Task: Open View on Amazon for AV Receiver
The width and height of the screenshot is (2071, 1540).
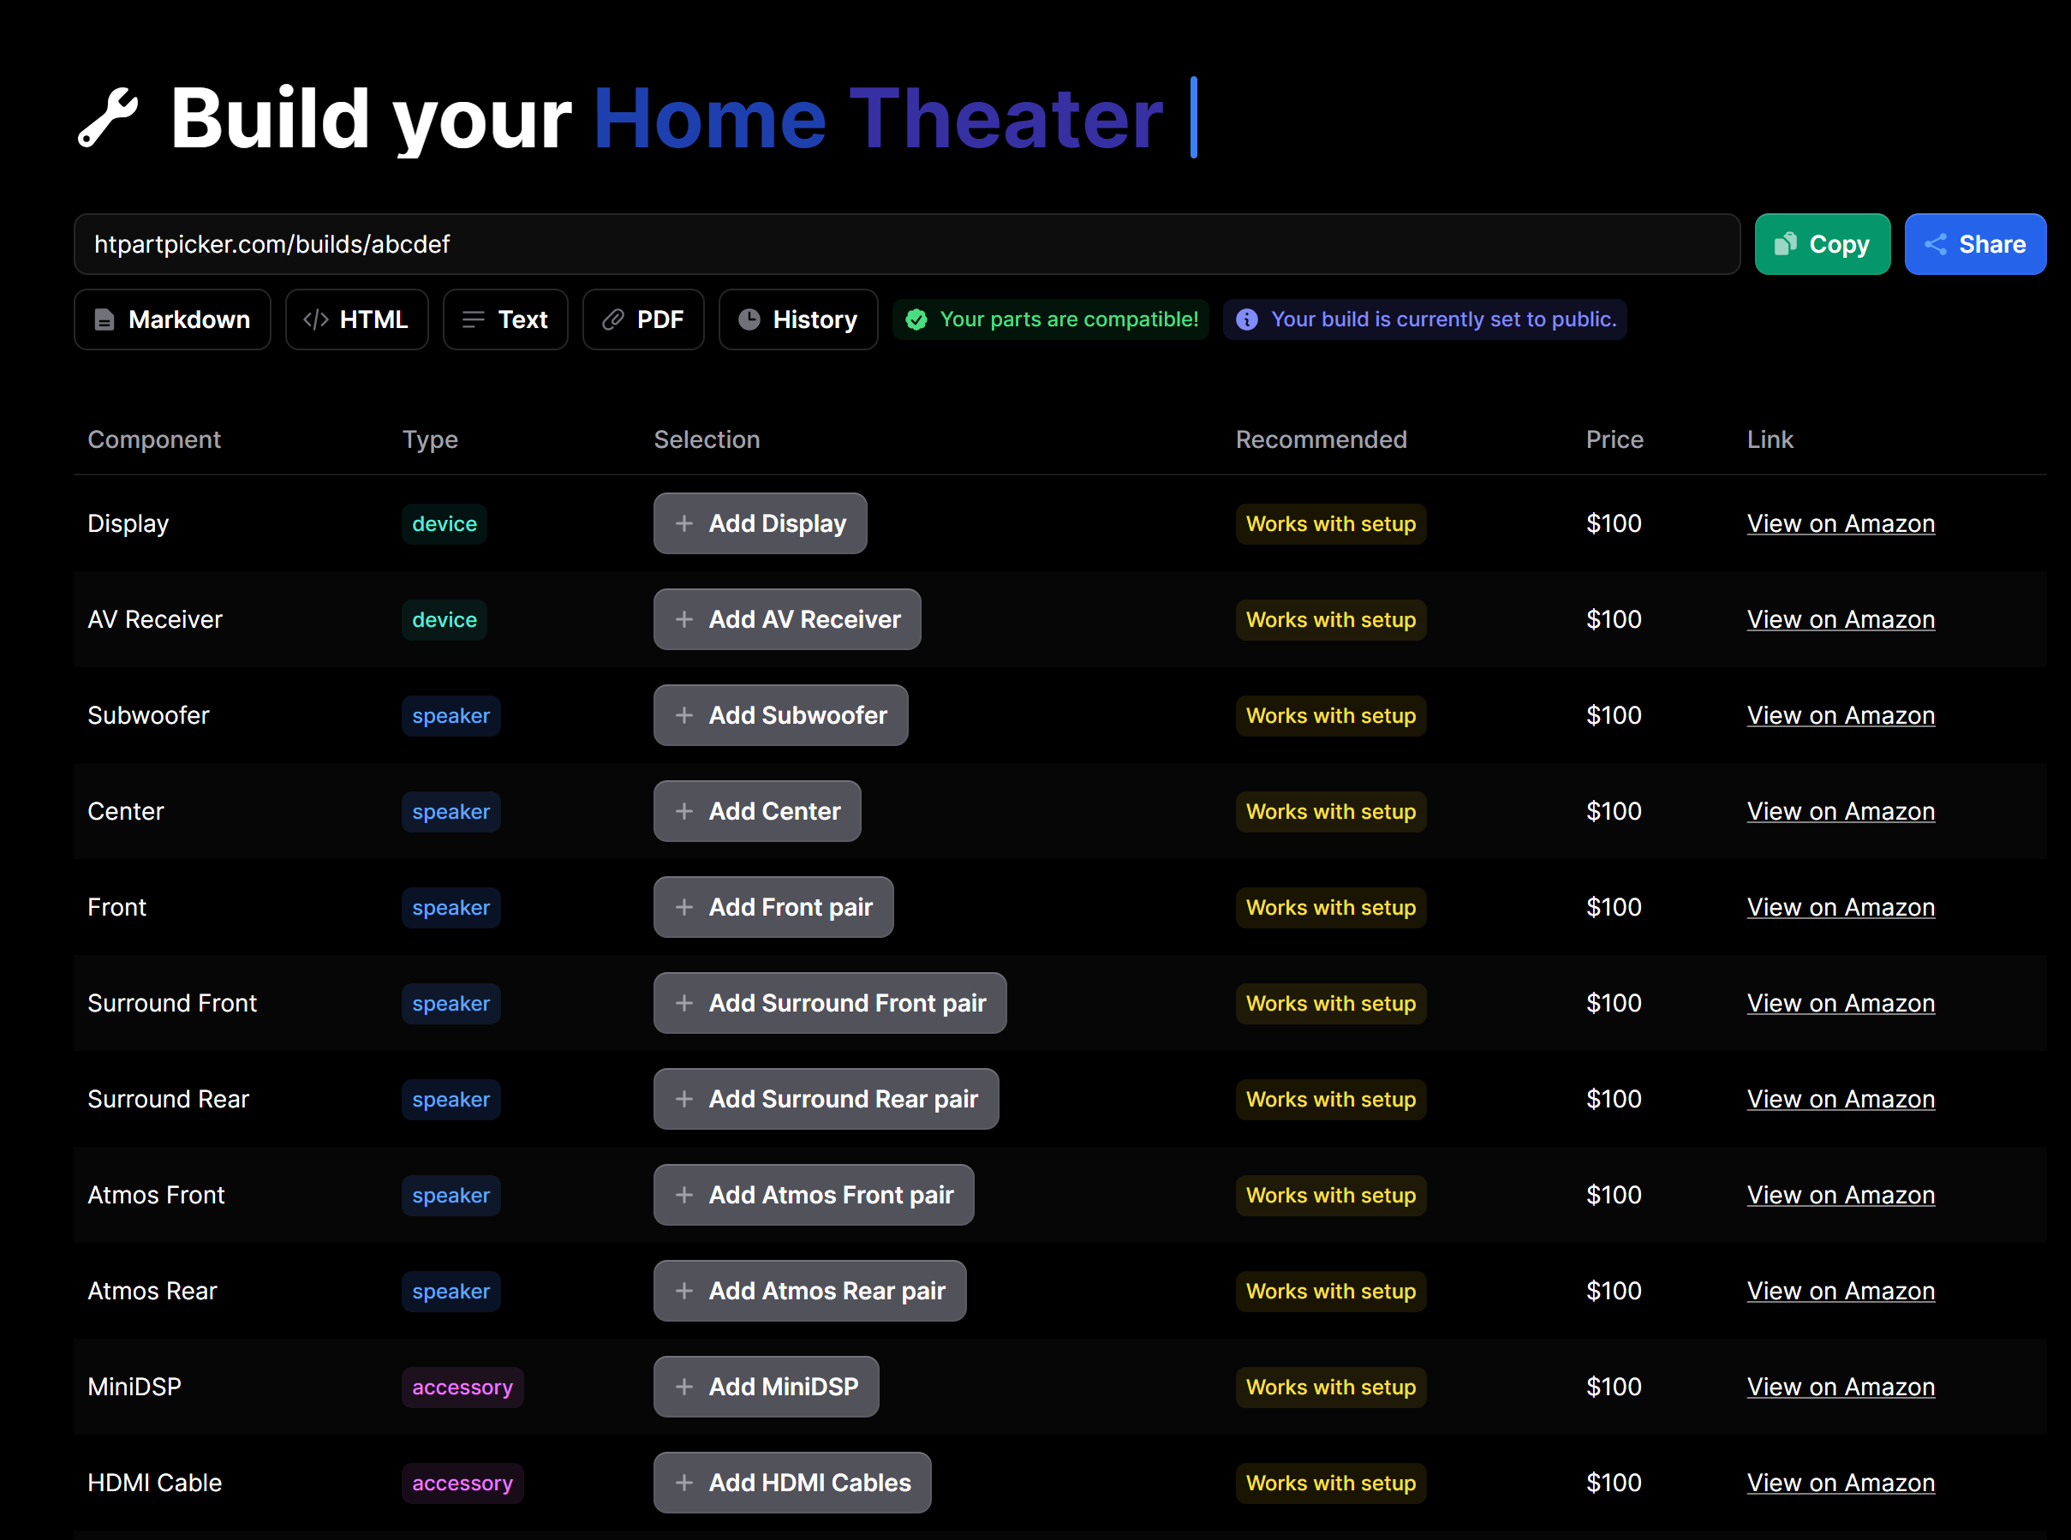Action: pyautogui.click(x=1841, y=620)
